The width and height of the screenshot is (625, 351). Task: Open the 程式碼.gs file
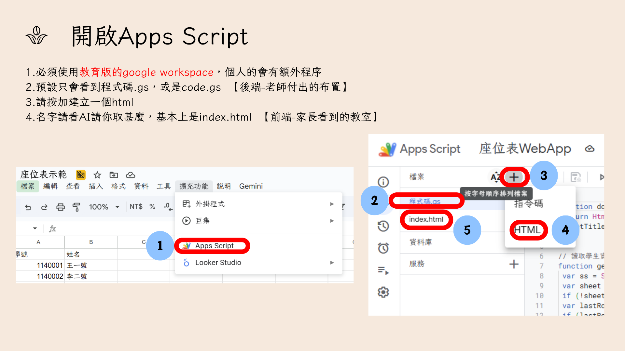pyautogui.click(x=425, y=201)
